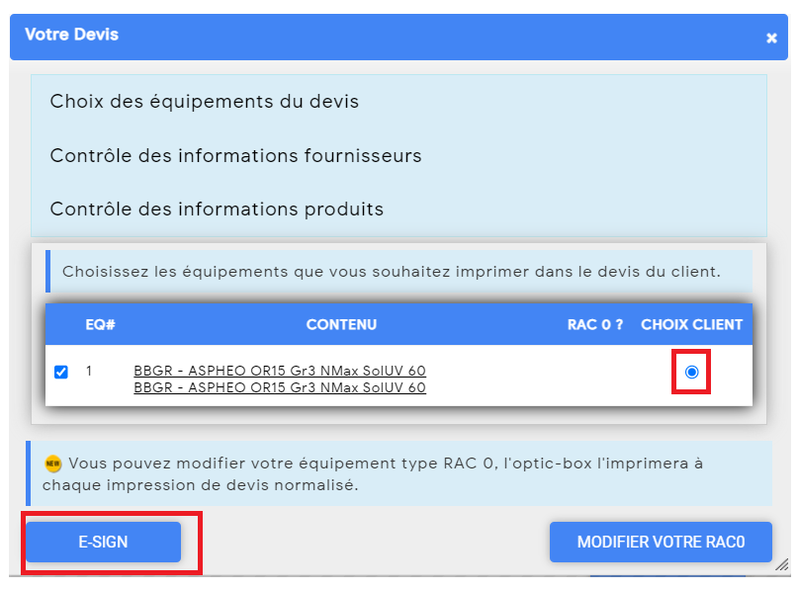Click the dialog resize grip icon
The image size is (797, 590).
click(782, 564)
